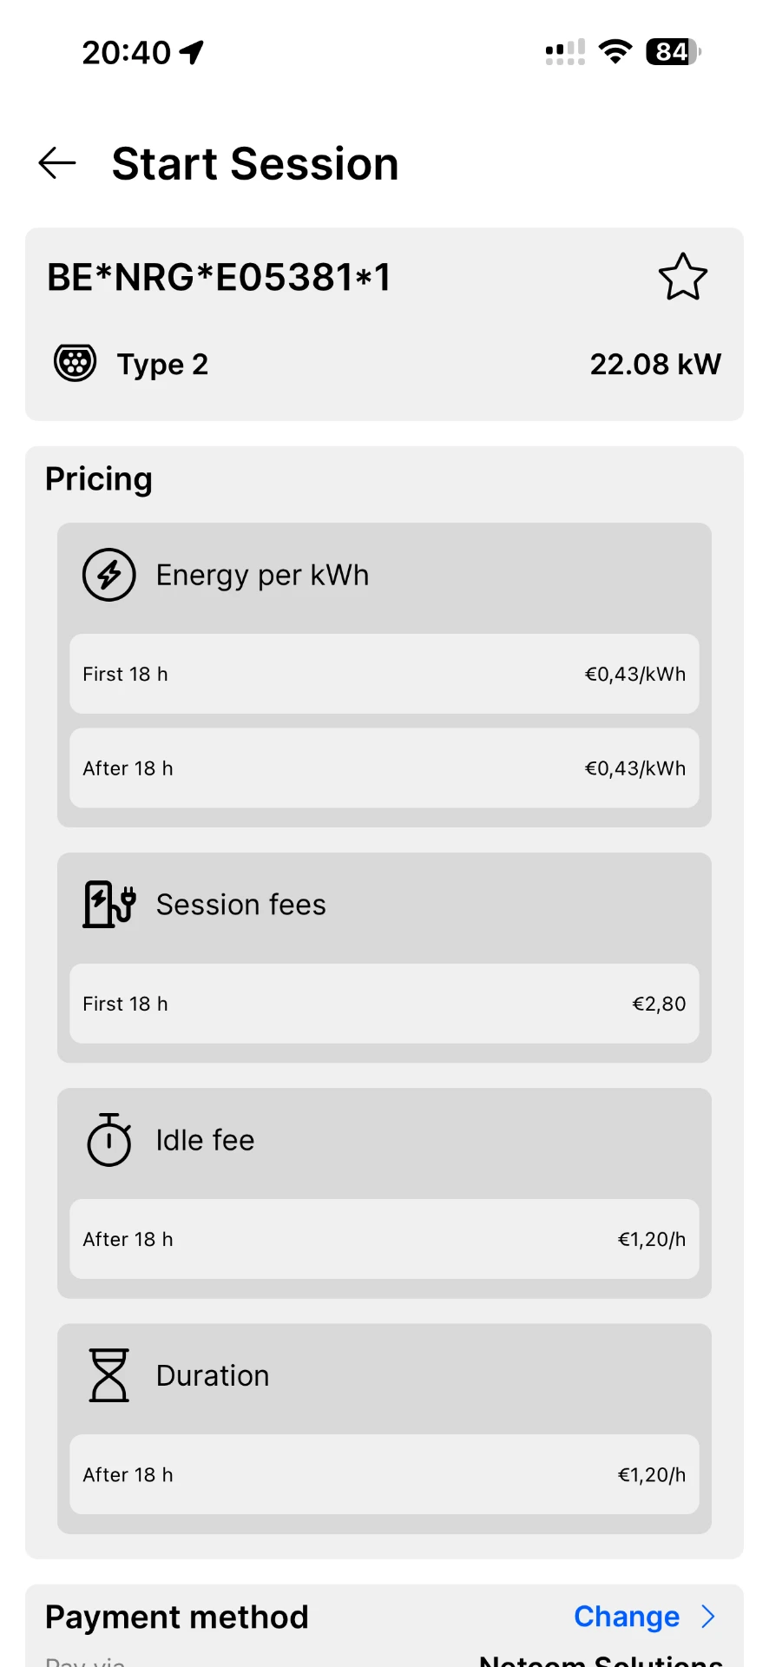Screen dimensions: 769x1667
Task: Select the Session fees €2,80 row
Action: tap(384, 1004)
